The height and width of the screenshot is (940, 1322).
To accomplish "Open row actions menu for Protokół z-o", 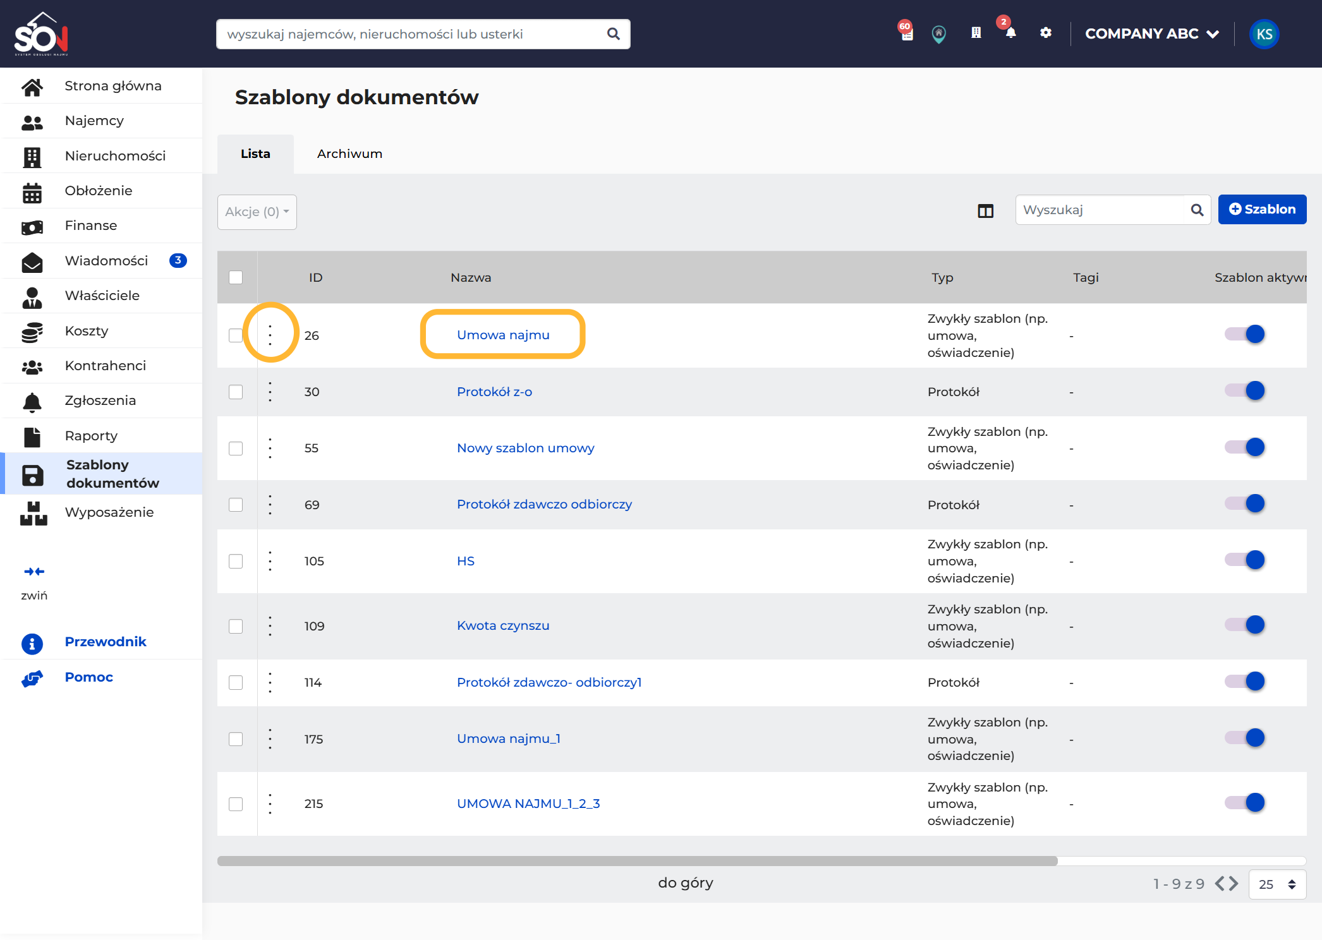I will coord(270,392).
